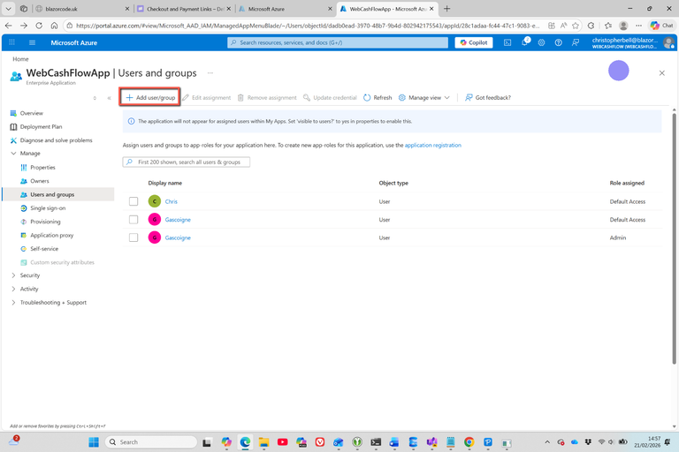Click the Copilot button
Screen dimensions: 679x452
(x=474, y=42)
